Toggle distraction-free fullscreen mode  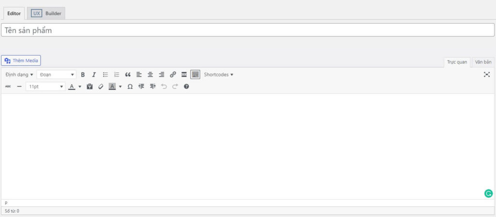487,74
